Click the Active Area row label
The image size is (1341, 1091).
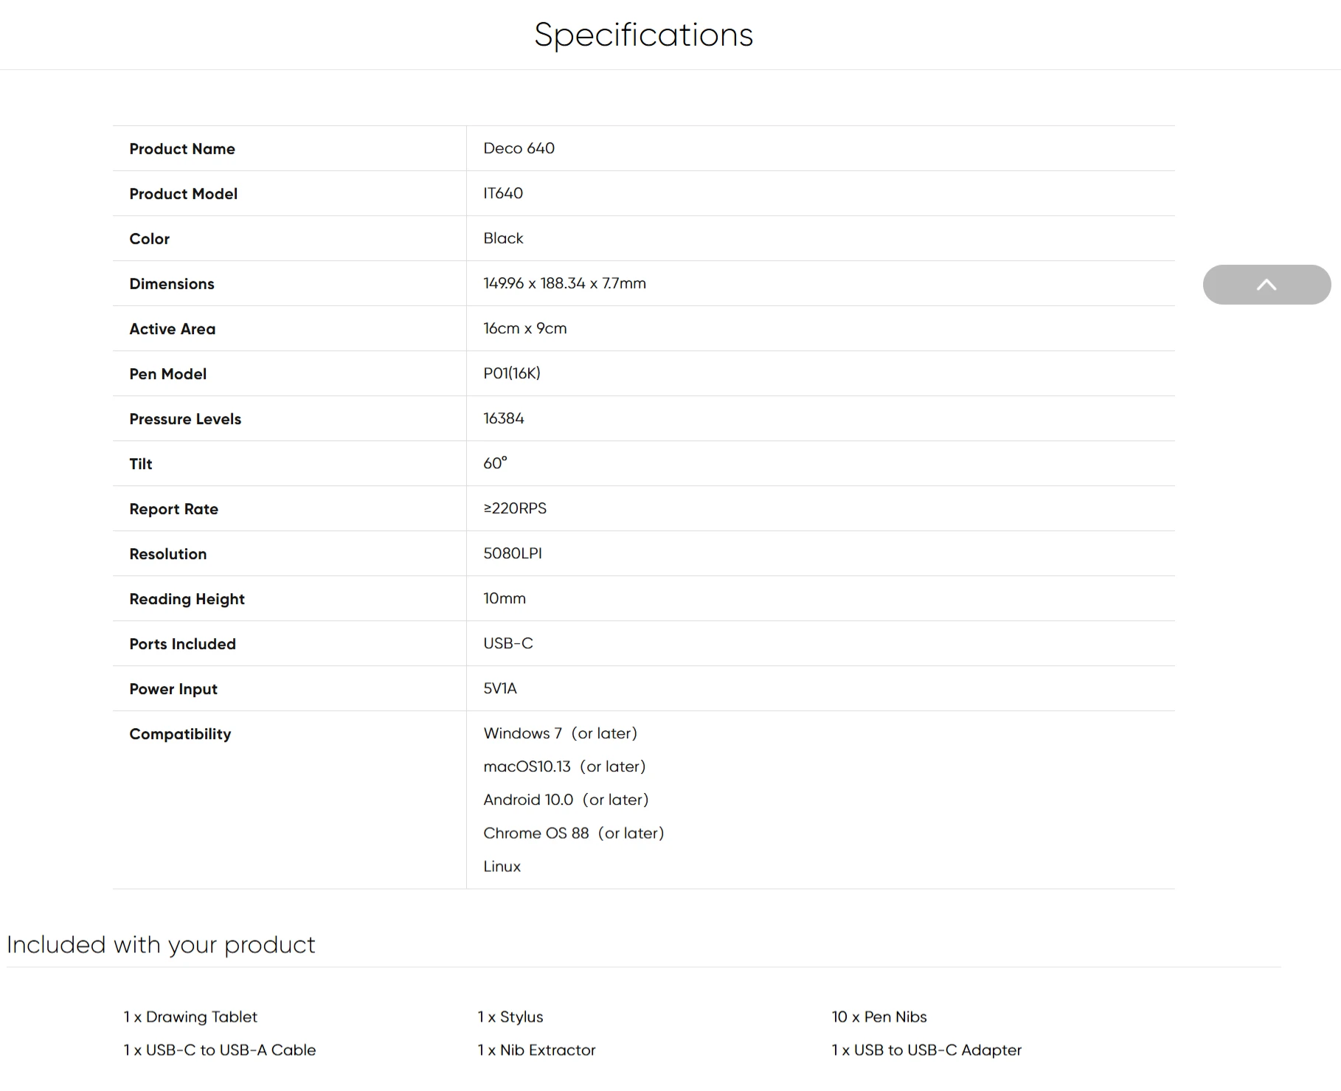pos(172,329)
